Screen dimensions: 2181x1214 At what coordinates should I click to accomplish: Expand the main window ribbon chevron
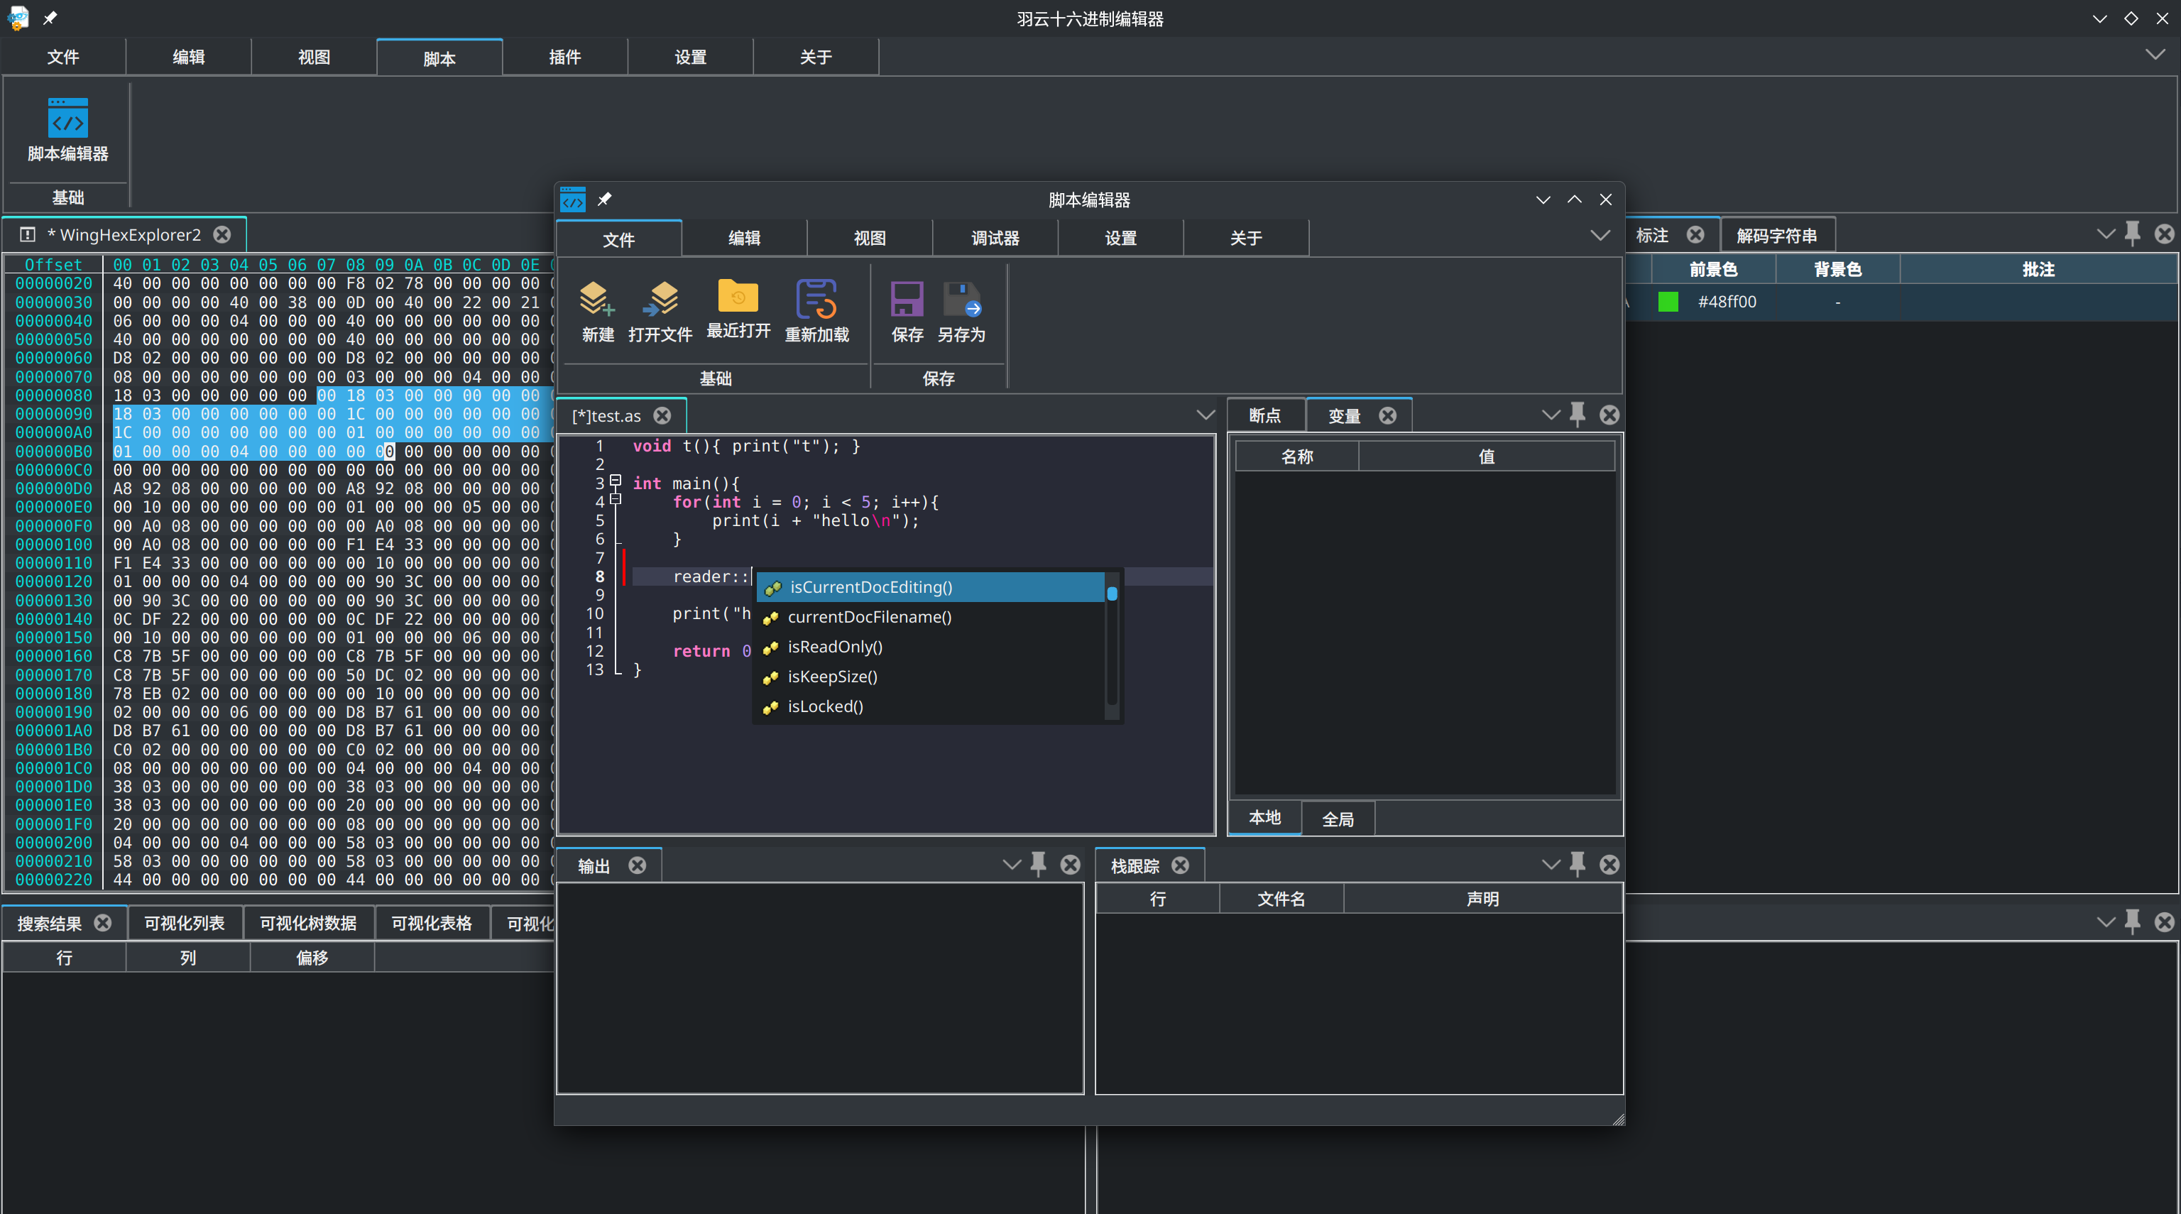(2155, 54)
